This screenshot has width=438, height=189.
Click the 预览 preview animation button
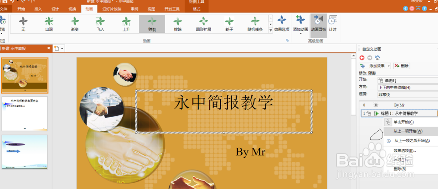point(2,24)
